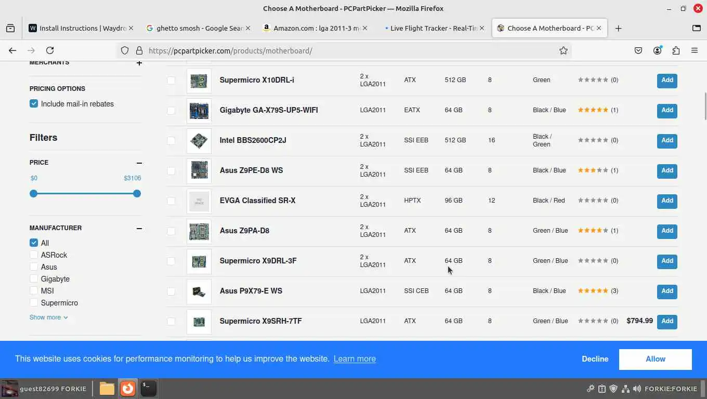
Task: Close the Live Flight Tracker tab
Action: pos(482,28)
